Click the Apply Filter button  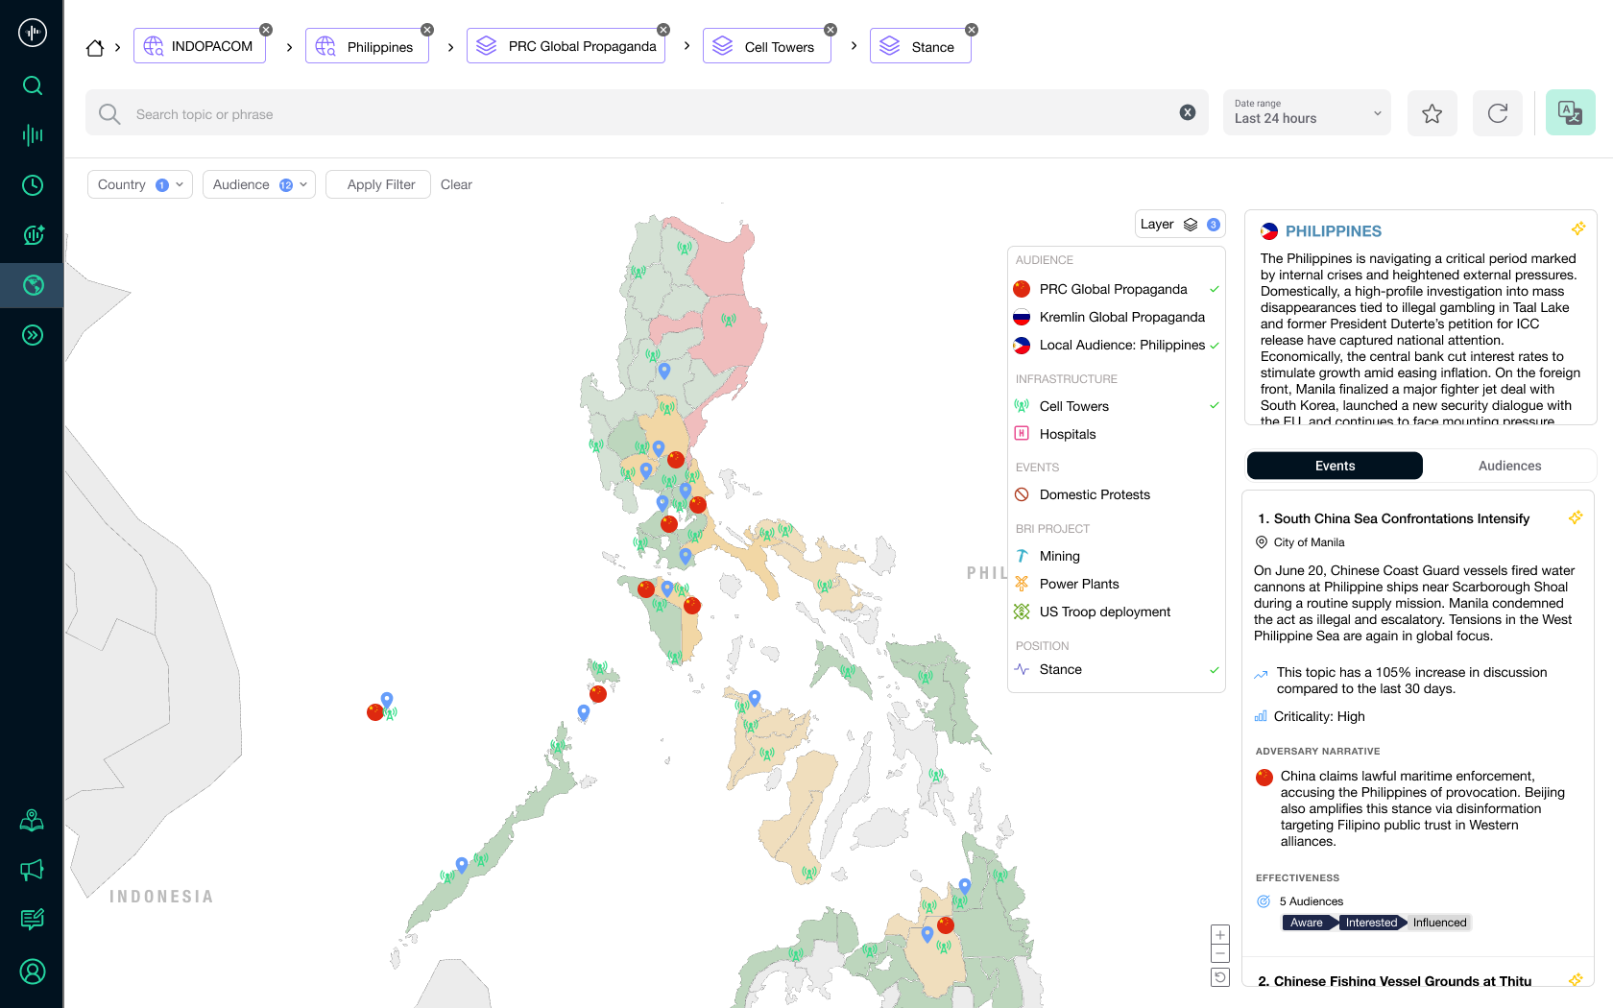click(381, 184)
